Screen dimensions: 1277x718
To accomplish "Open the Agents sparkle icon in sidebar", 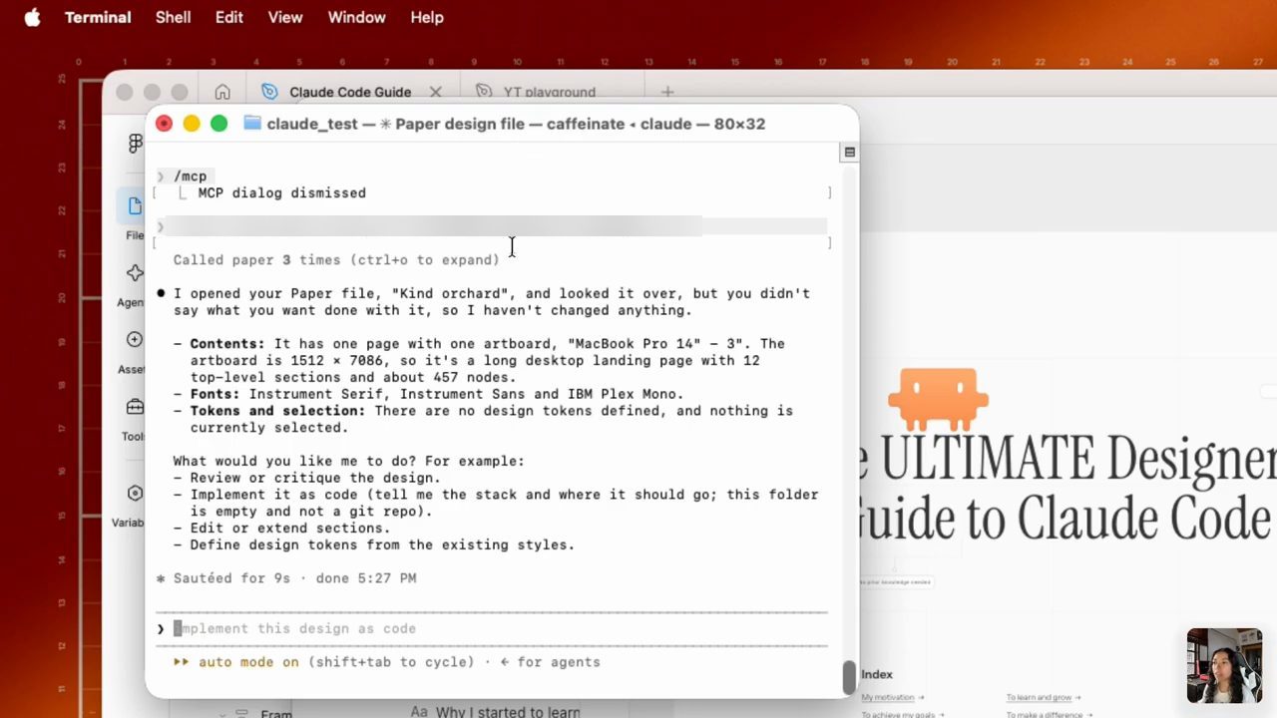I will [134, 273].
